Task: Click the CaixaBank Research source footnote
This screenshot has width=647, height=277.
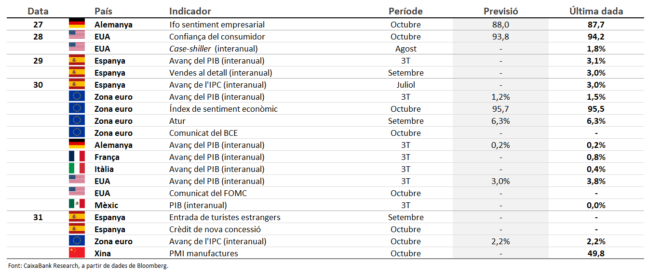Action: [89, 266]
